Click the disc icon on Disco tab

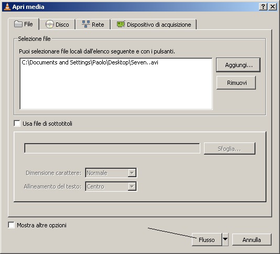49,24
